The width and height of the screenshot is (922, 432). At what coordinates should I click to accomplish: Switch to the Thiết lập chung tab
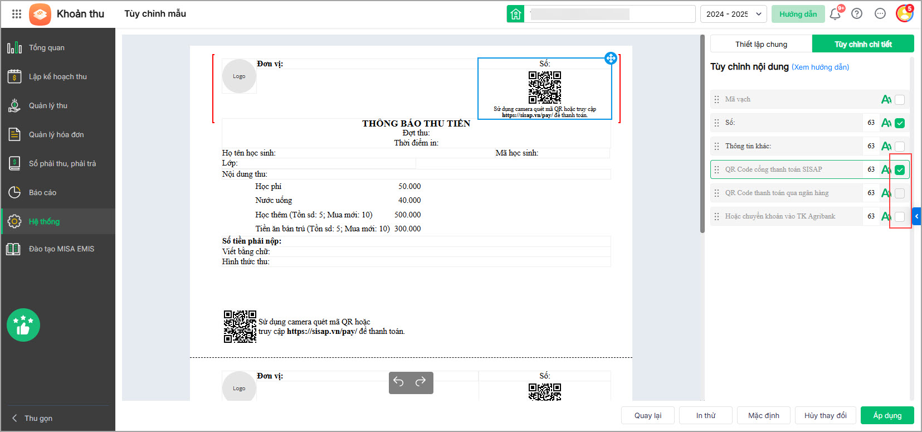[761, 44]
